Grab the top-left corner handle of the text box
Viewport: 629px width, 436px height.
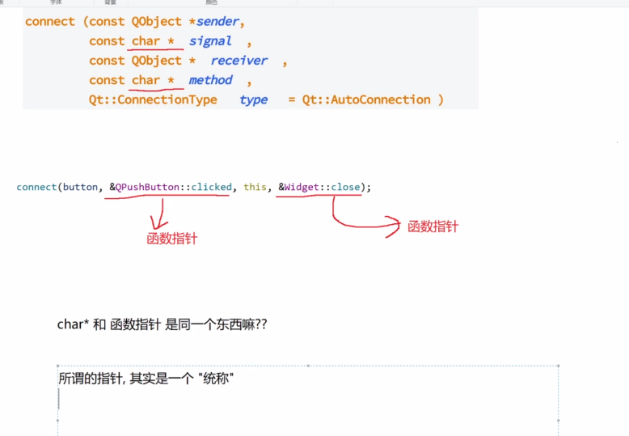[57, 366]
